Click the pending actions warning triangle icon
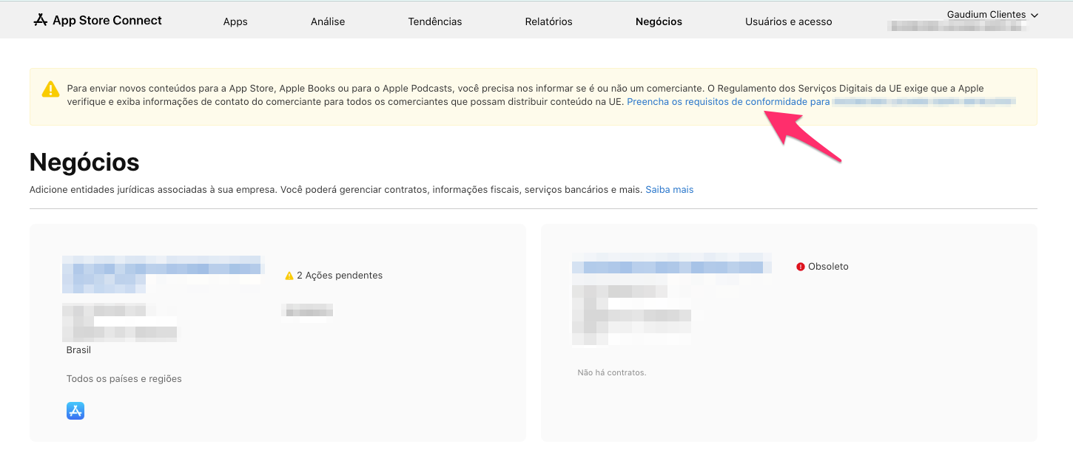This screenshot has width=1073, height=464. point(289,276)
